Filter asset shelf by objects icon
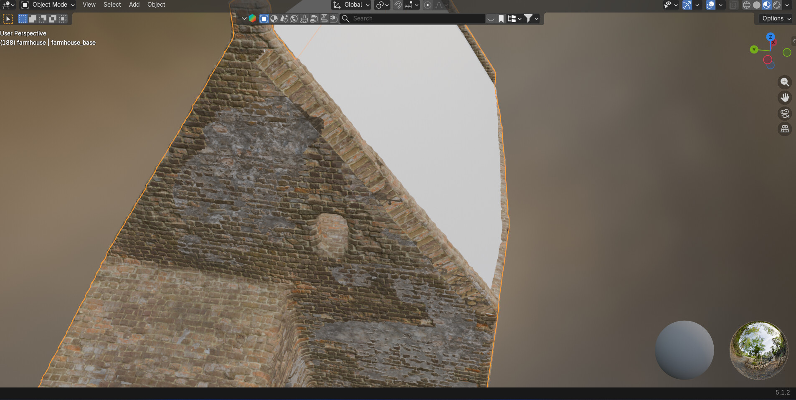This screenshot has width=796, height=400. [264, 18]
